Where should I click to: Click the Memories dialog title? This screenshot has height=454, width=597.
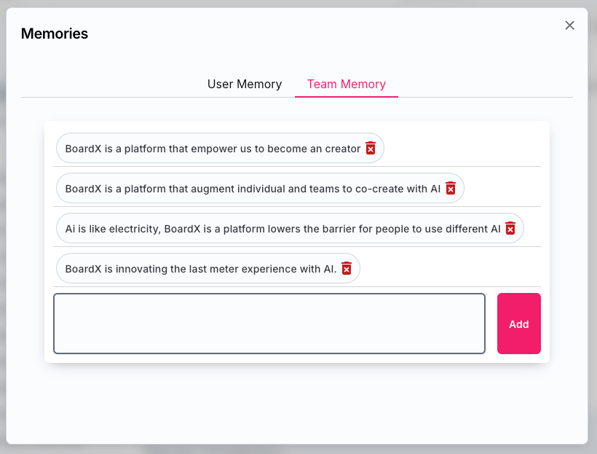[54, 34]
